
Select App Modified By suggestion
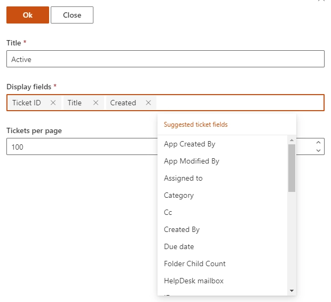223,161
